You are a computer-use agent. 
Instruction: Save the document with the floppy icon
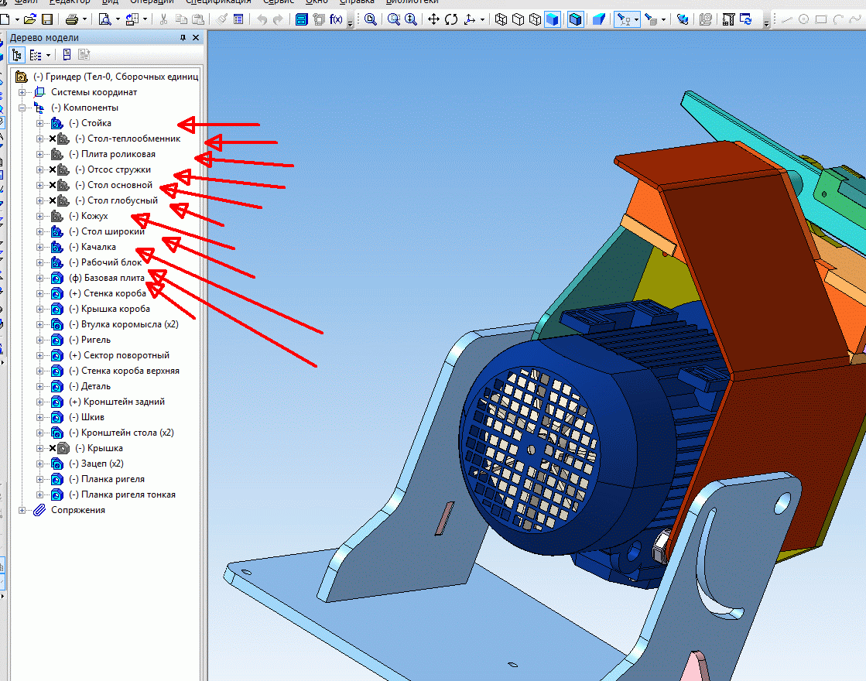[x=47, y=19]
